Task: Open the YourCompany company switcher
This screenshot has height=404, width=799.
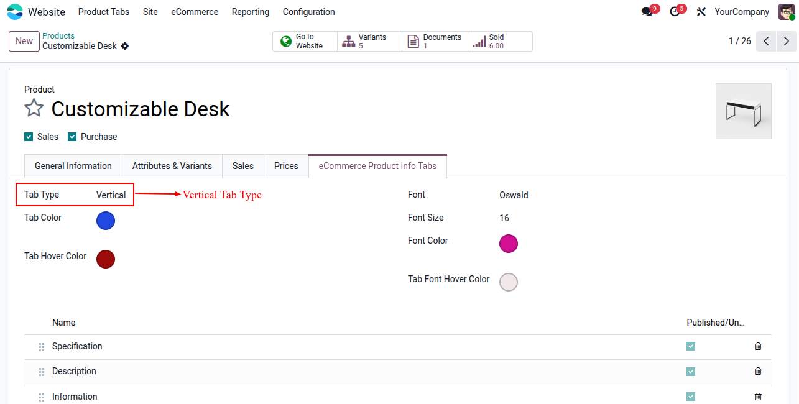Action: [x=742, y=12]
